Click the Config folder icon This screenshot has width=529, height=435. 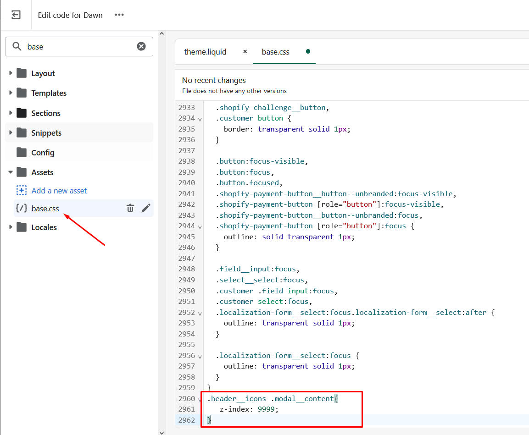[22, 152]
